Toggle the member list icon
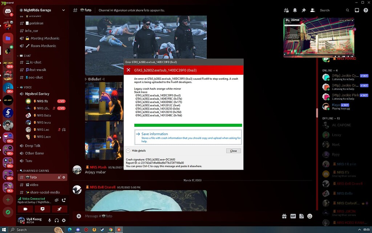The image size is (372, 233). (313, 10)
